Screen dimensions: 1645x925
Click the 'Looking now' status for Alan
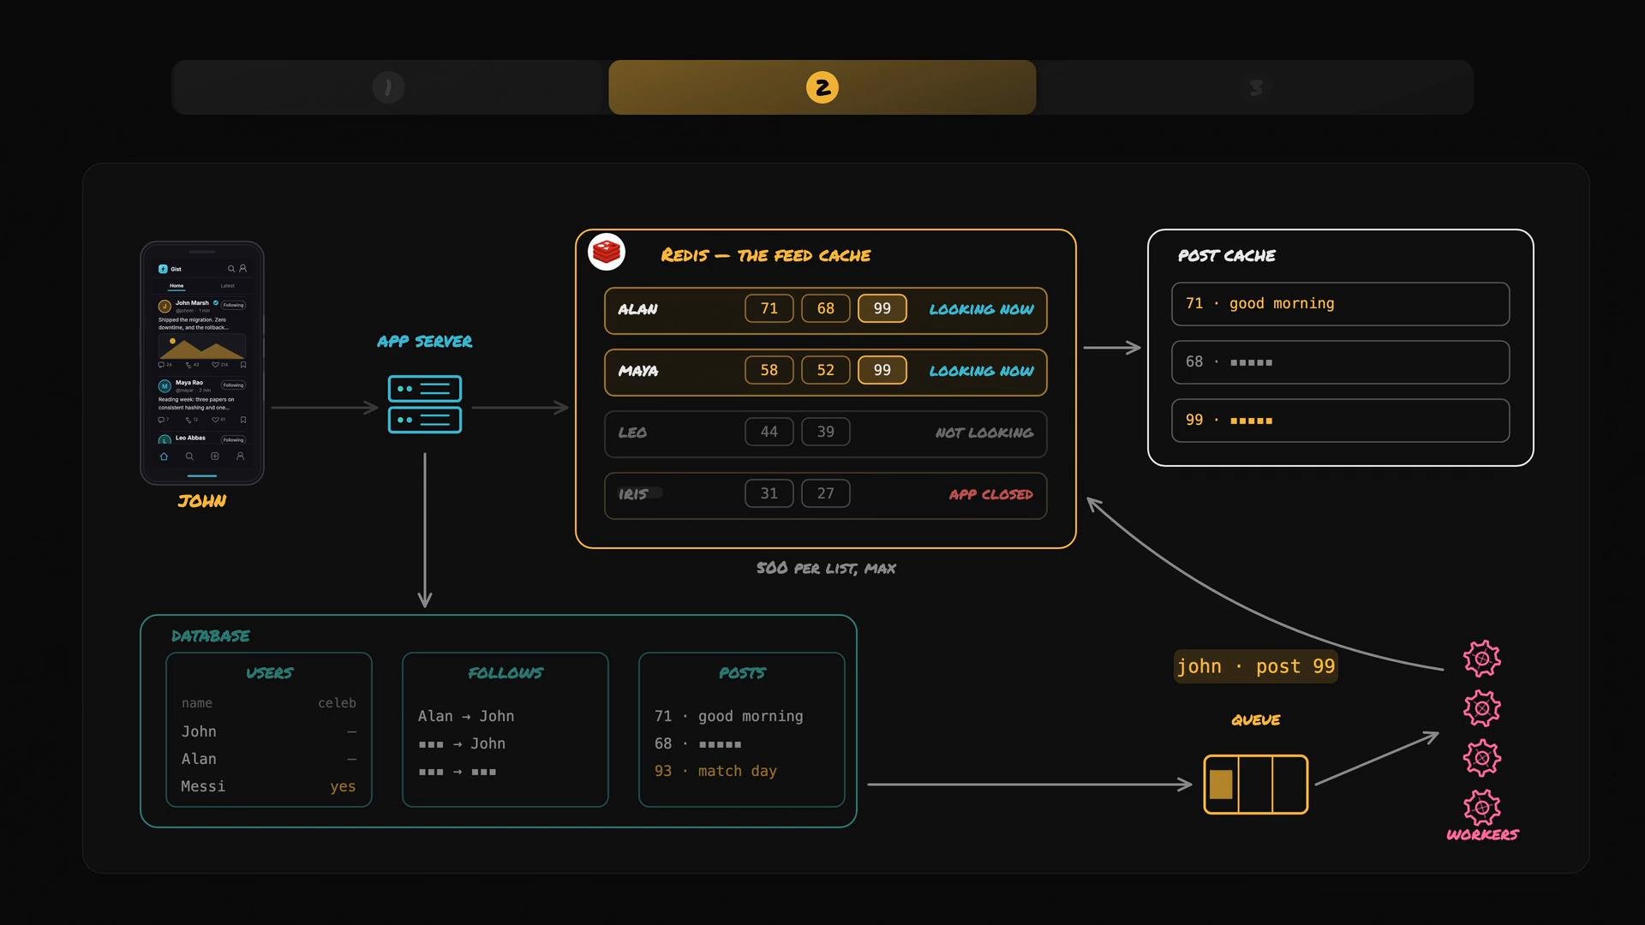(x=982, y=309)
